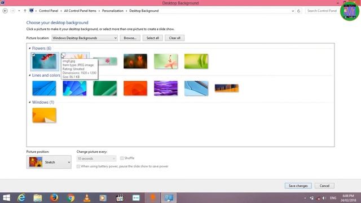Viewport: 361px width, 203px height.
Task: Select the orange-red wallpaper
Action: click(135, 88)
